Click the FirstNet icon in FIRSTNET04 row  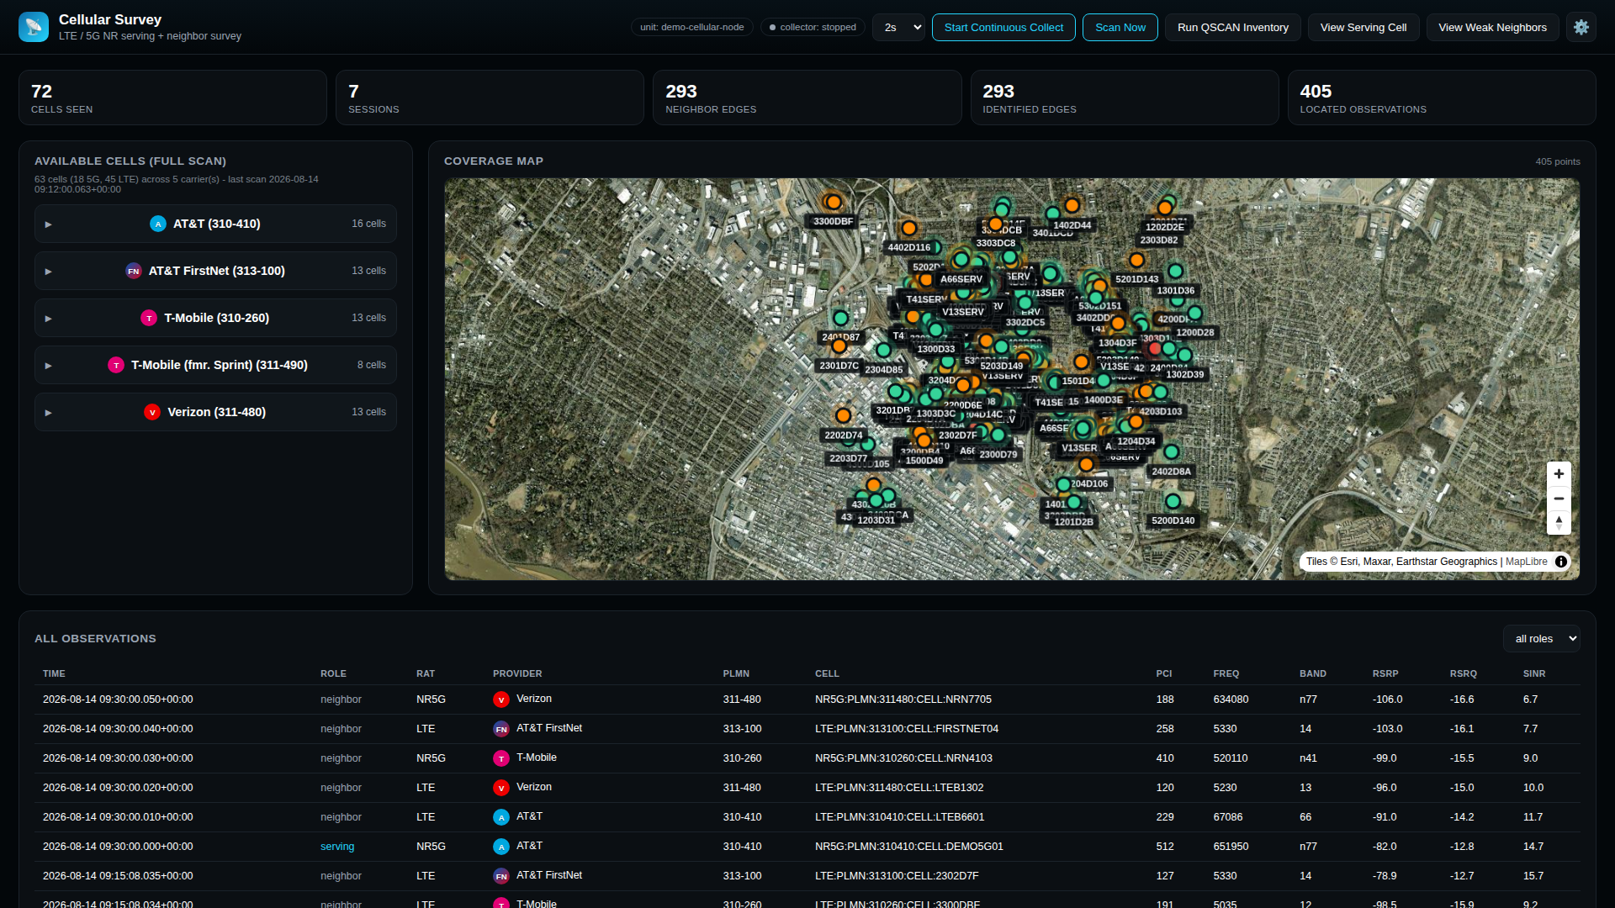click(501, 729)
